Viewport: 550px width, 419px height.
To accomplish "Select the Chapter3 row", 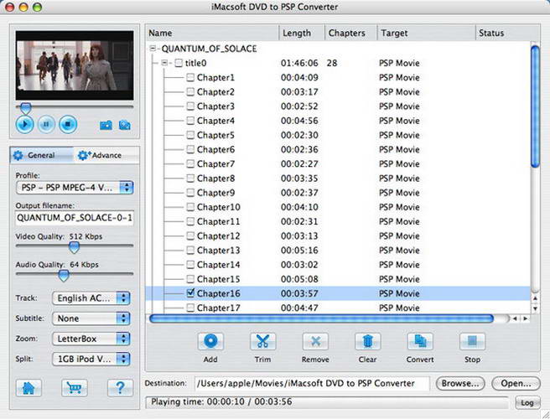I will point(338,106).
